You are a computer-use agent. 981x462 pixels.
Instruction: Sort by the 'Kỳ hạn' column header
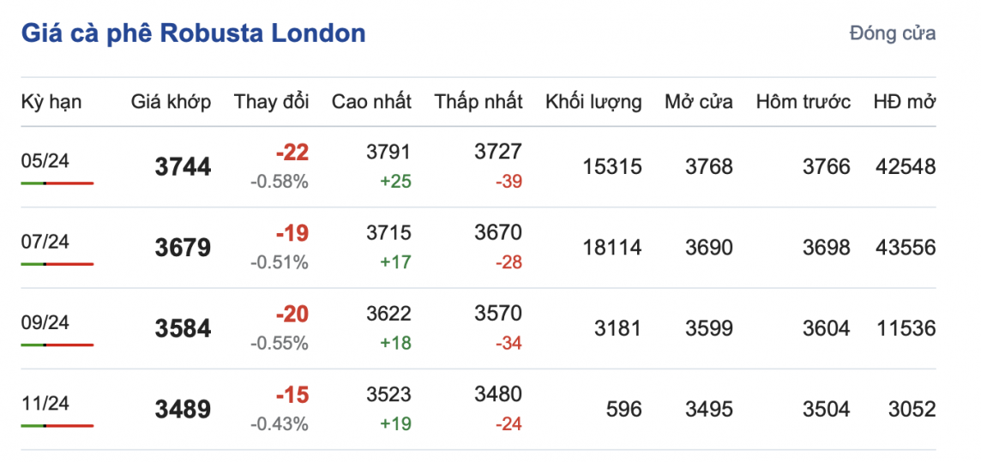click(x=51, y=102)
